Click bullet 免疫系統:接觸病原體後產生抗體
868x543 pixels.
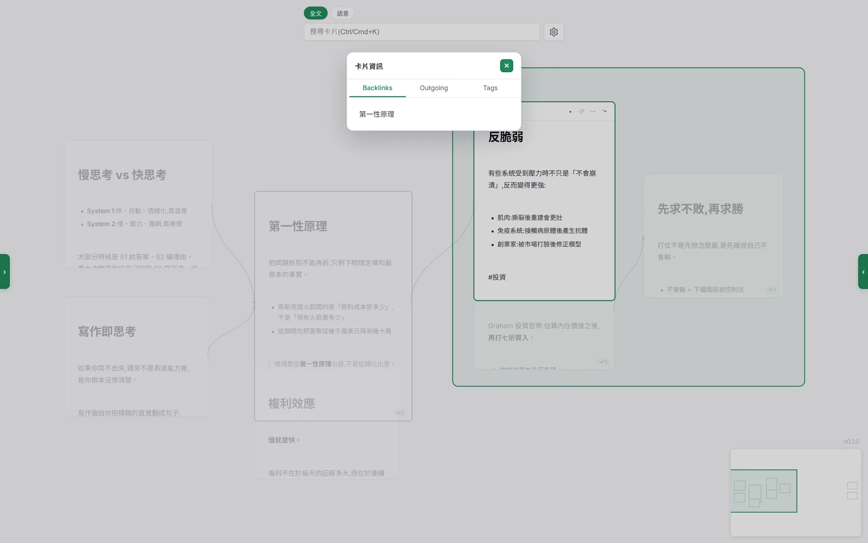click(x=542, y=231)
